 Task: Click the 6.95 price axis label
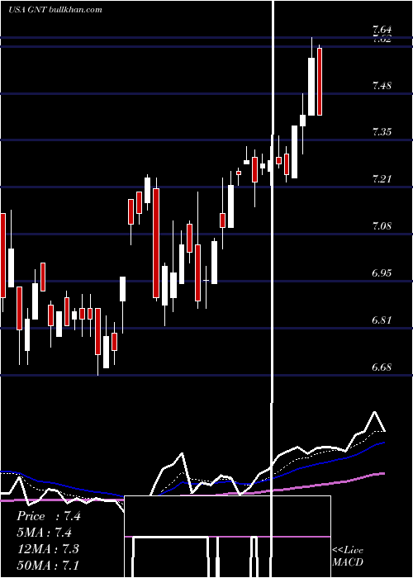pos(382,273)
